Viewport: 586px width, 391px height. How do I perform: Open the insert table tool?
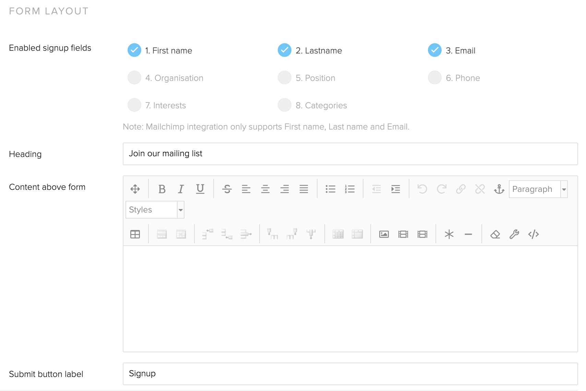pos(135,234)
